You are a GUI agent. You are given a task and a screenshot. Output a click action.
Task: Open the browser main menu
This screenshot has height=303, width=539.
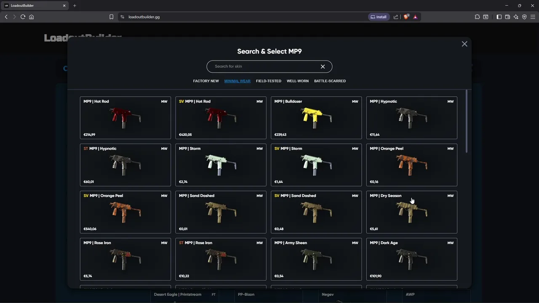(x=533, y=17)
